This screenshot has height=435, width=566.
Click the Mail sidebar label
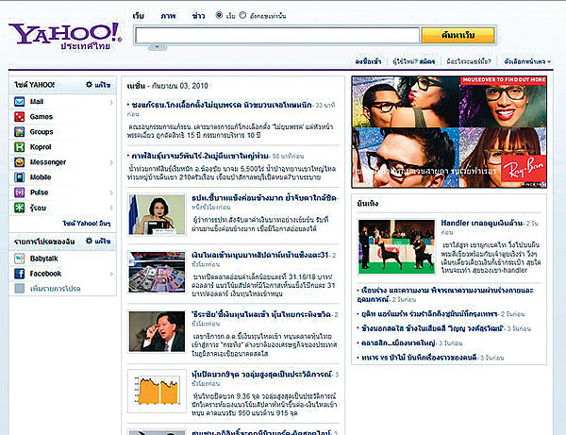37,102
